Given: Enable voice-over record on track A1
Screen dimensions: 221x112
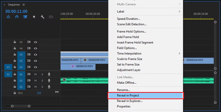Looking at the screenshot, I should point(49,74).
